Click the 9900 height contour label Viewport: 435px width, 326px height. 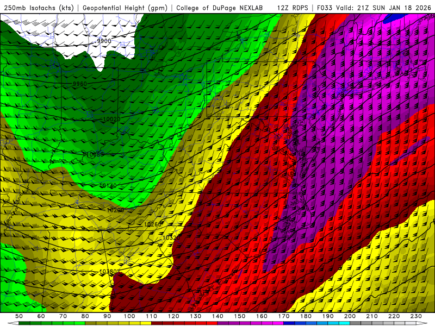point(104,41)
